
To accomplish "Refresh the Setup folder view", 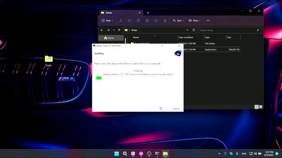I will [194, 30].
